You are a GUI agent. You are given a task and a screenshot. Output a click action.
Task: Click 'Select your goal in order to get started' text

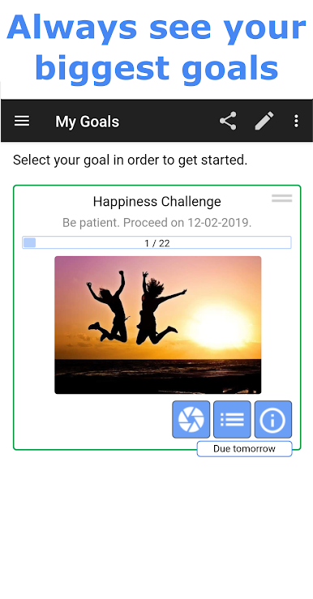point(131,160)
